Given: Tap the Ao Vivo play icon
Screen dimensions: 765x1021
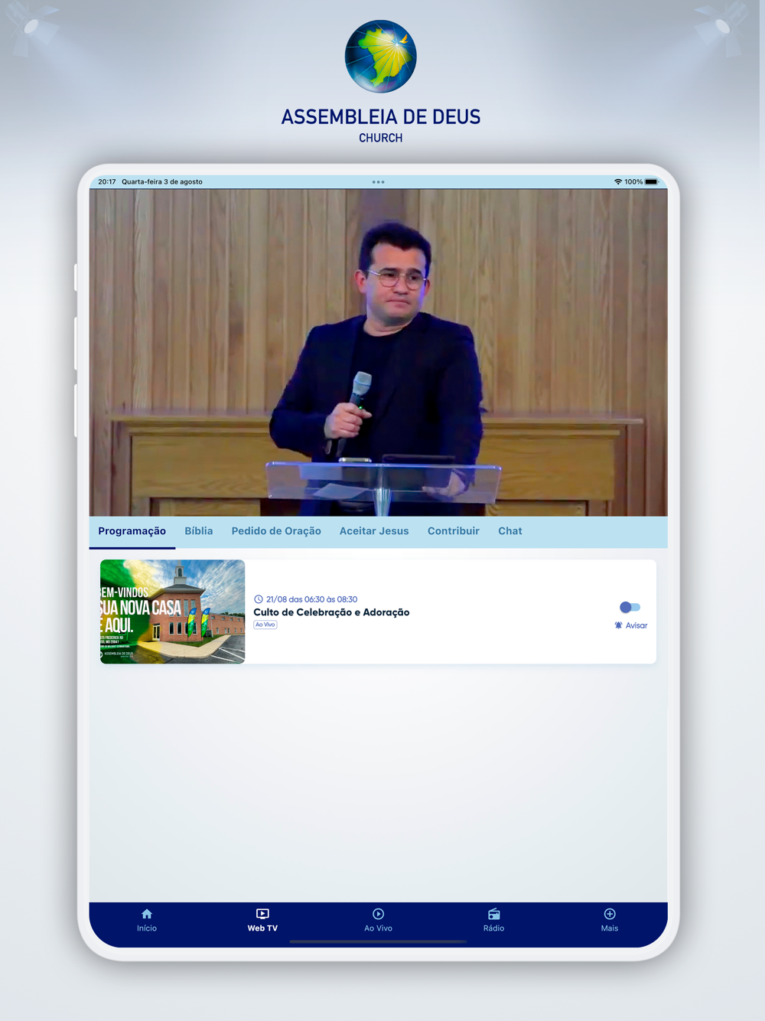Looking at the screenshot, I should tap(378, 914).
